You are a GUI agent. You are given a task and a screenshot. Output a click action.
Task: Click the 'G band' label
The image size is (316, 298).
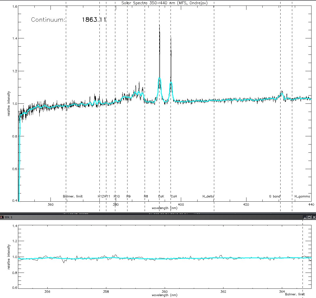275,196
